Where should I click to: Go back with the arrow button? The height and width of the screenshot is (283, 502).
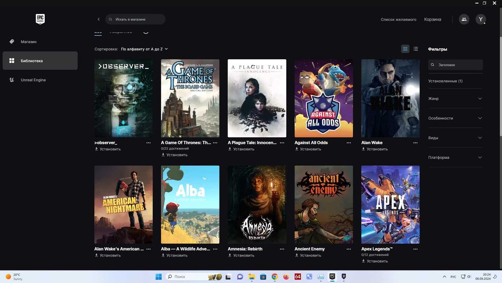click(x=98, y=19)
